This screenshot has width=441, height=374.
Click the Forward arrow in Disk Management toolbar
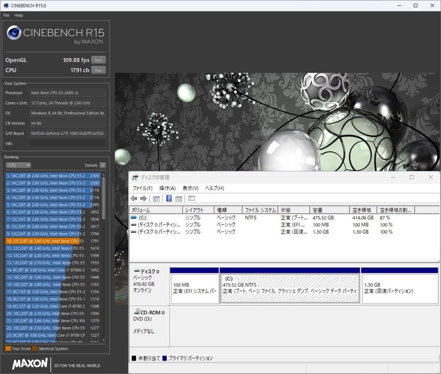(143, 199)
